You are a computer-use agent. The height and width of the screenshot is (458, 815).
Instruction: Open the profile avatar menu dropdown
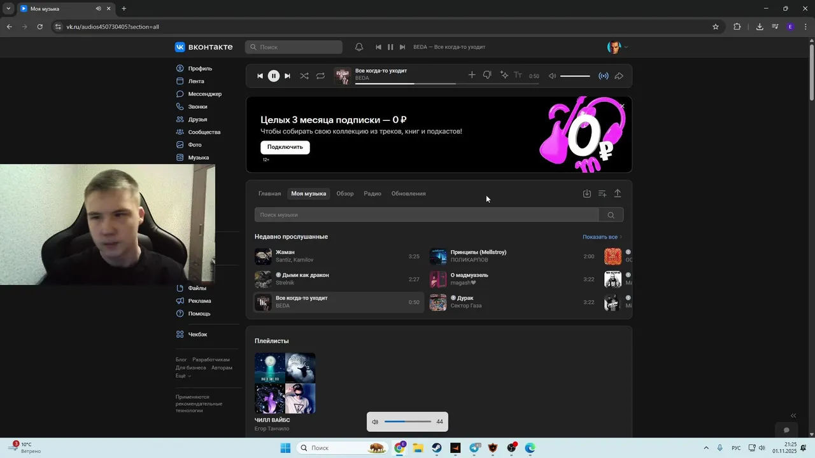point(618,47)
